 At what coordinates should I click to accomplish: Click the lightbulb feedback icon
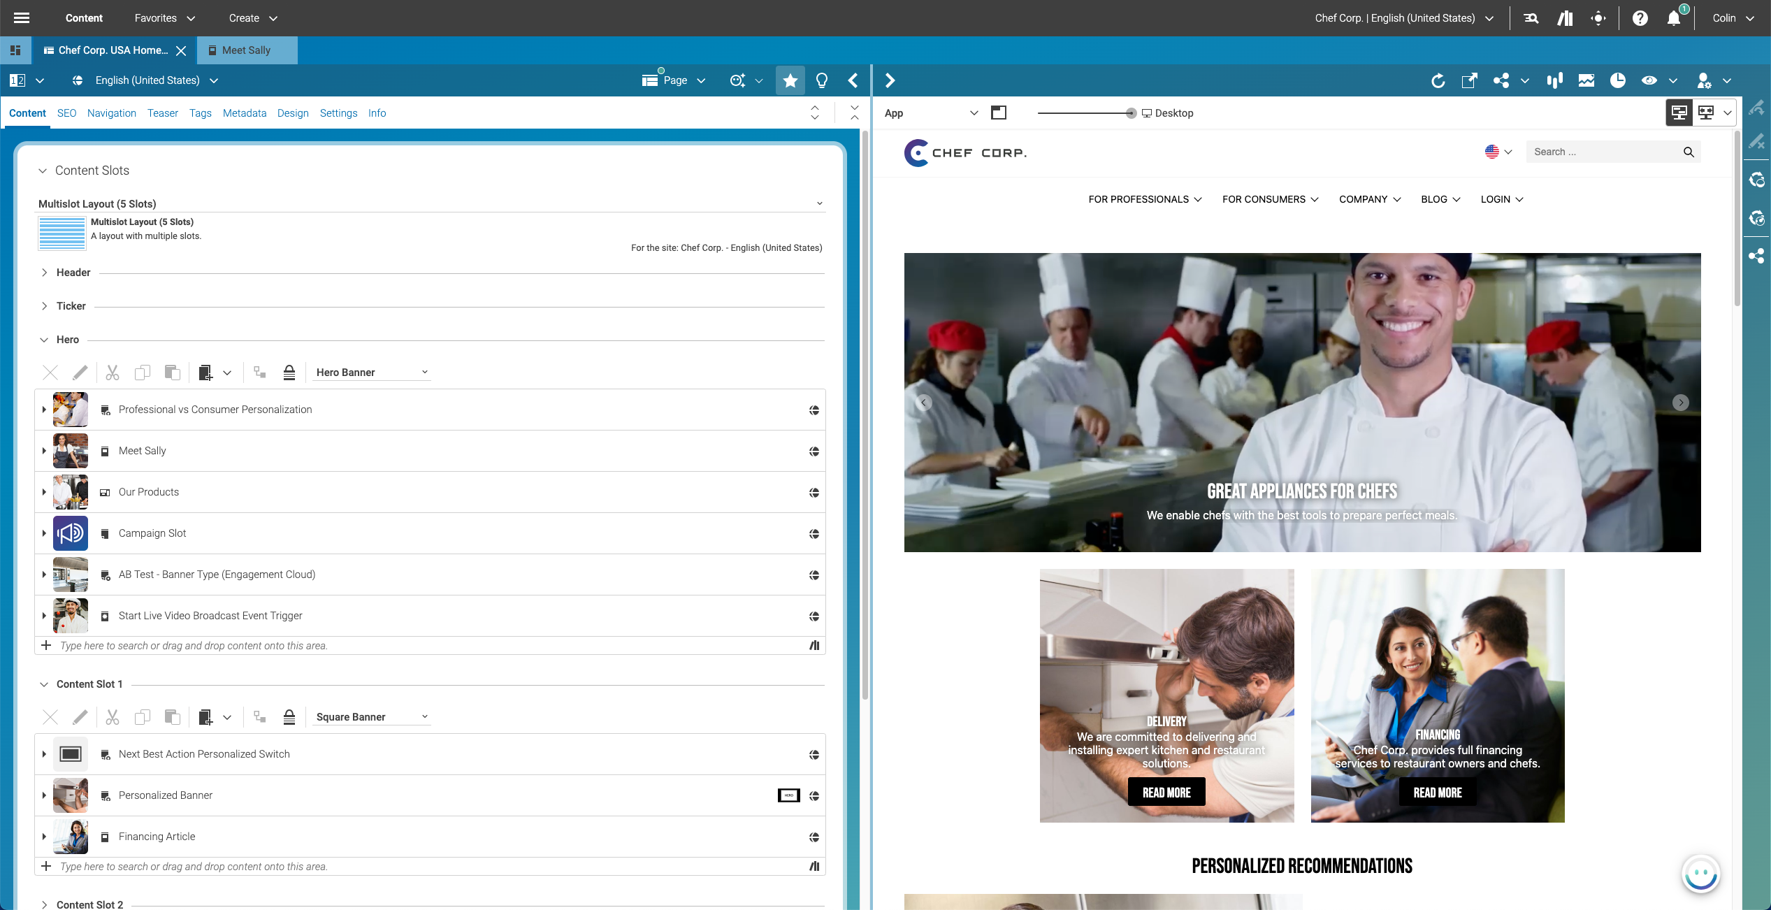click(822, 80)
